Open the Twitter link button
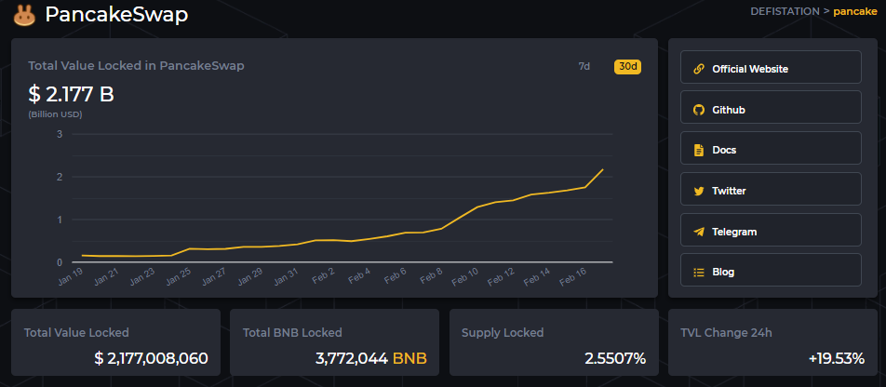The width and height of the screenshot is (886, 387). pos(771,189)
